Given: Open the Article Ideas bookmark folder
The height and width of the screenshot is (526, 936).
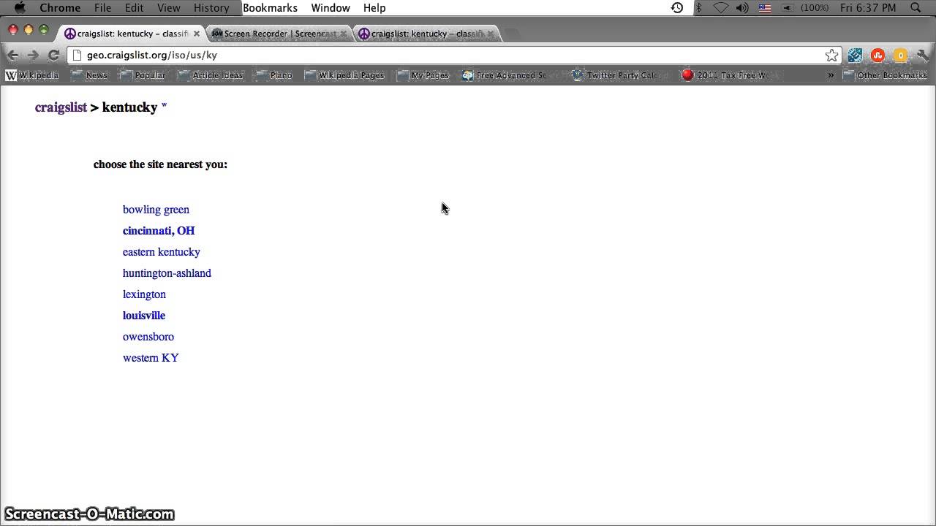Looking at the screenshot, I should point(211,75).
